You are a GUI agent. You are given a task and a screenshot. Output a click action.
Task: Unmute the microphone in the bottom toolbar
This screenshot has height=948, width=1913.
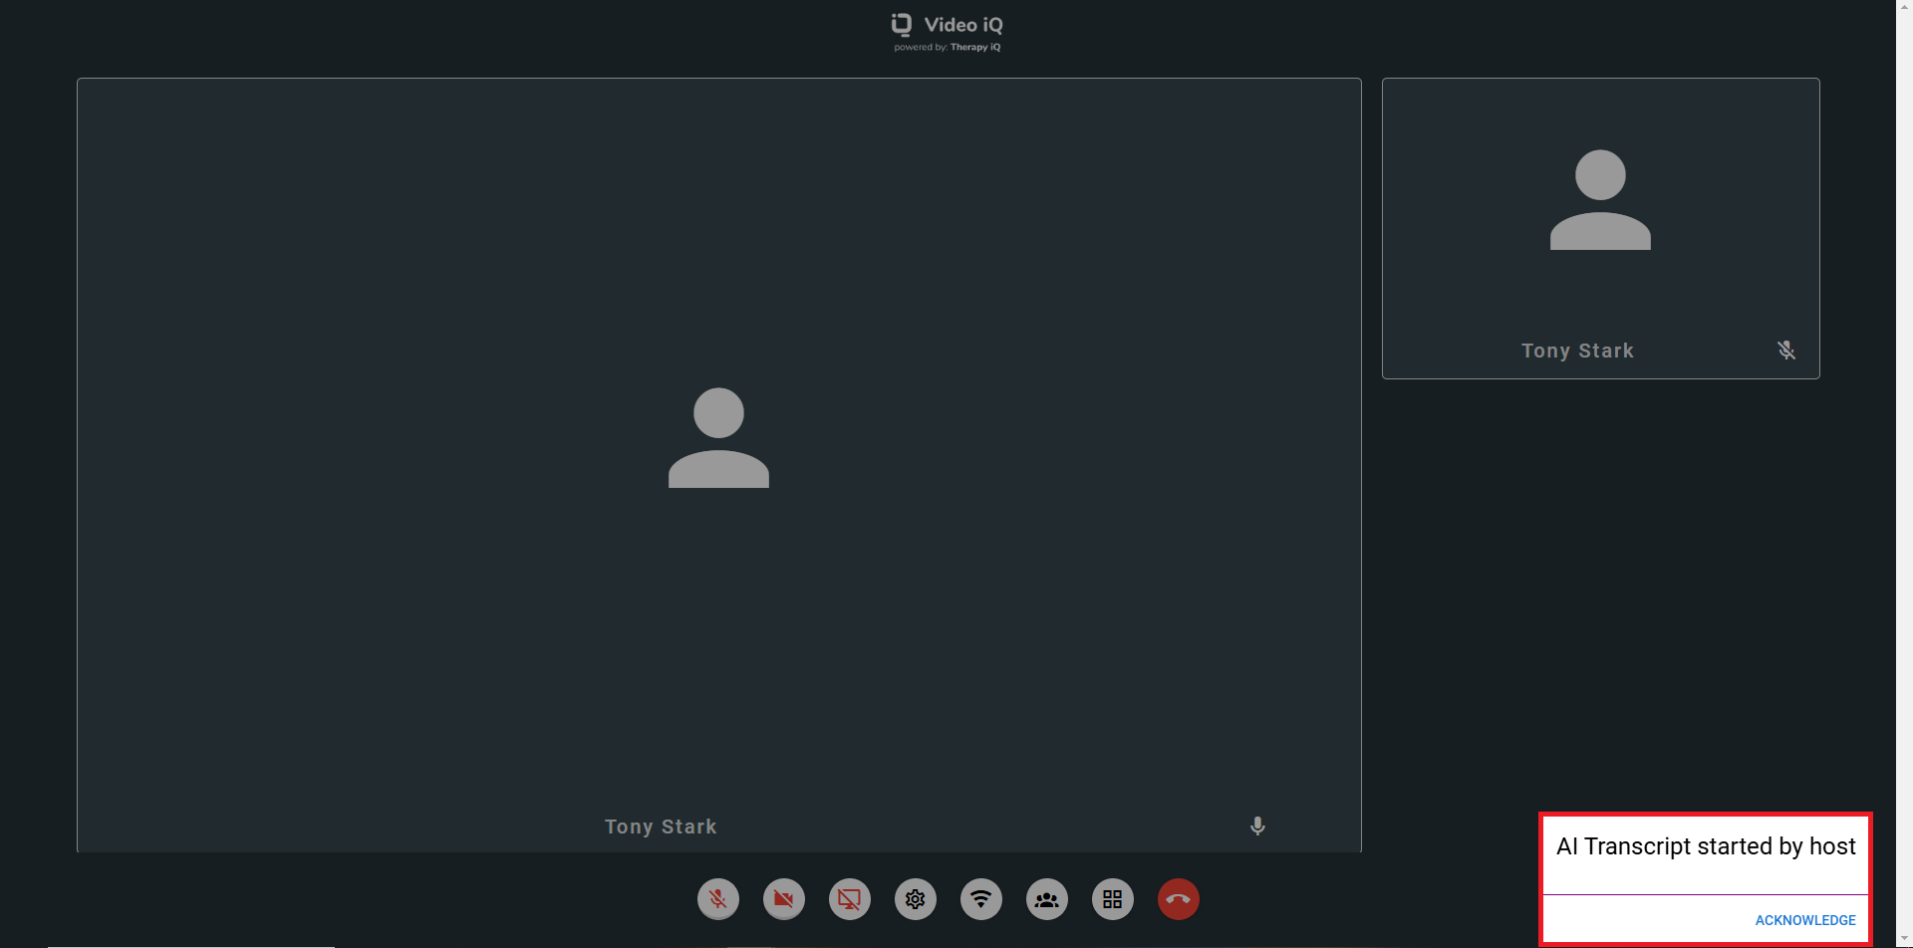click(x=718, y=899)
